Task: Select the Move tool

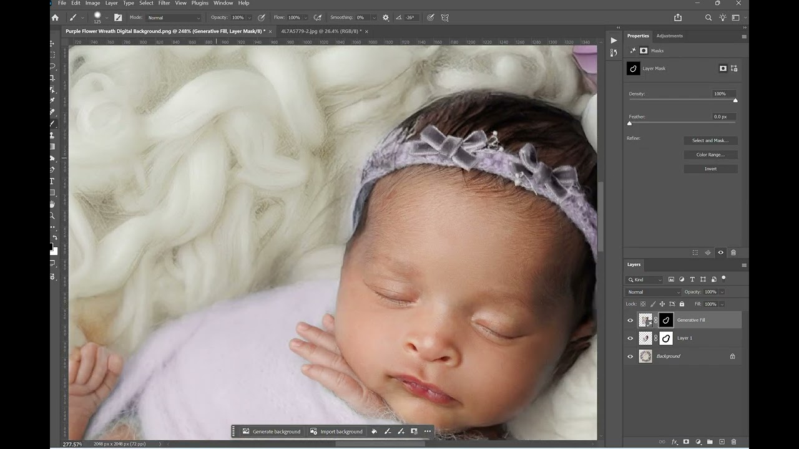Action: tap(52, 44)
